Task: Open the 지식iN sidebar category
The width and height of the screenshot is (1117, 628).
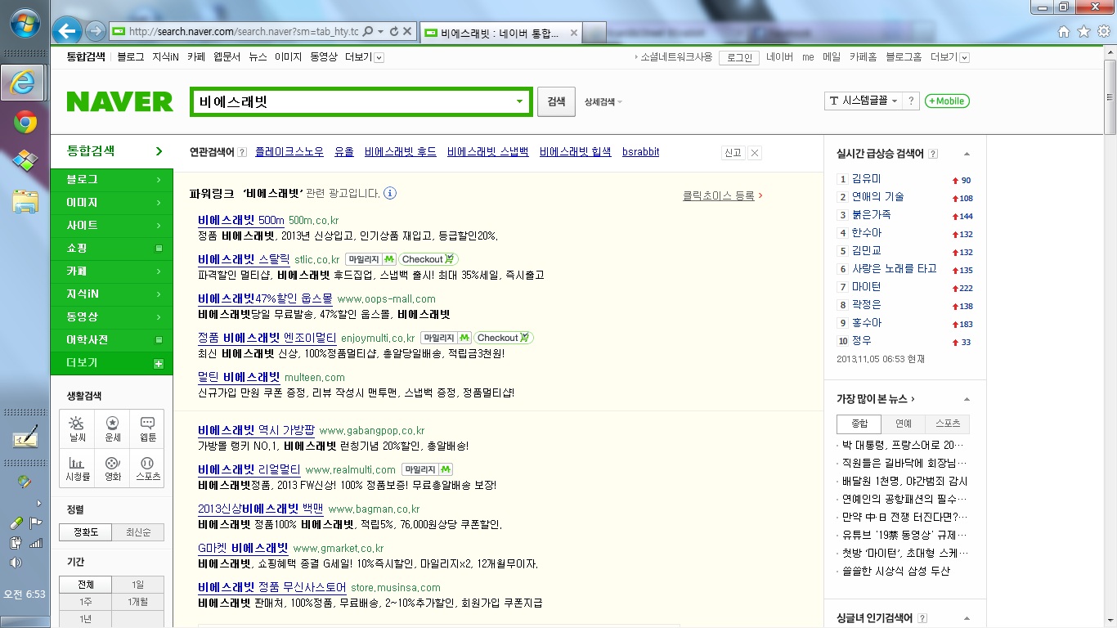Action: point(112,294)
